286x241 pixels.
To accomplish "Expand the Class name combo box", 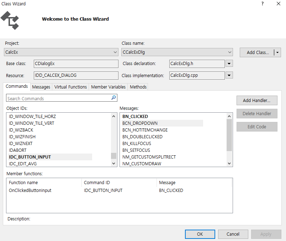I will pos(230,52).
